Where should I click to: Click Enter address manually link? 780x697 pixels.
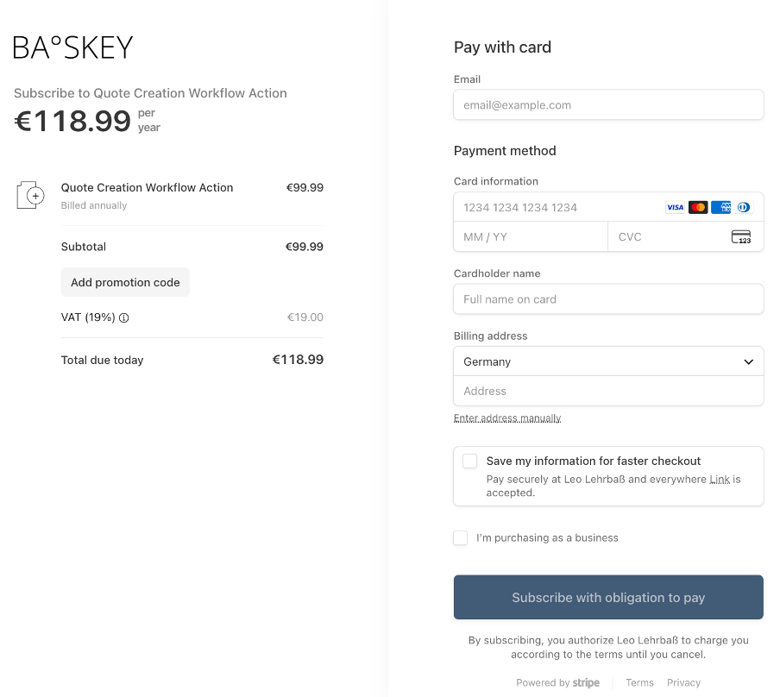[x=507, y=418]
